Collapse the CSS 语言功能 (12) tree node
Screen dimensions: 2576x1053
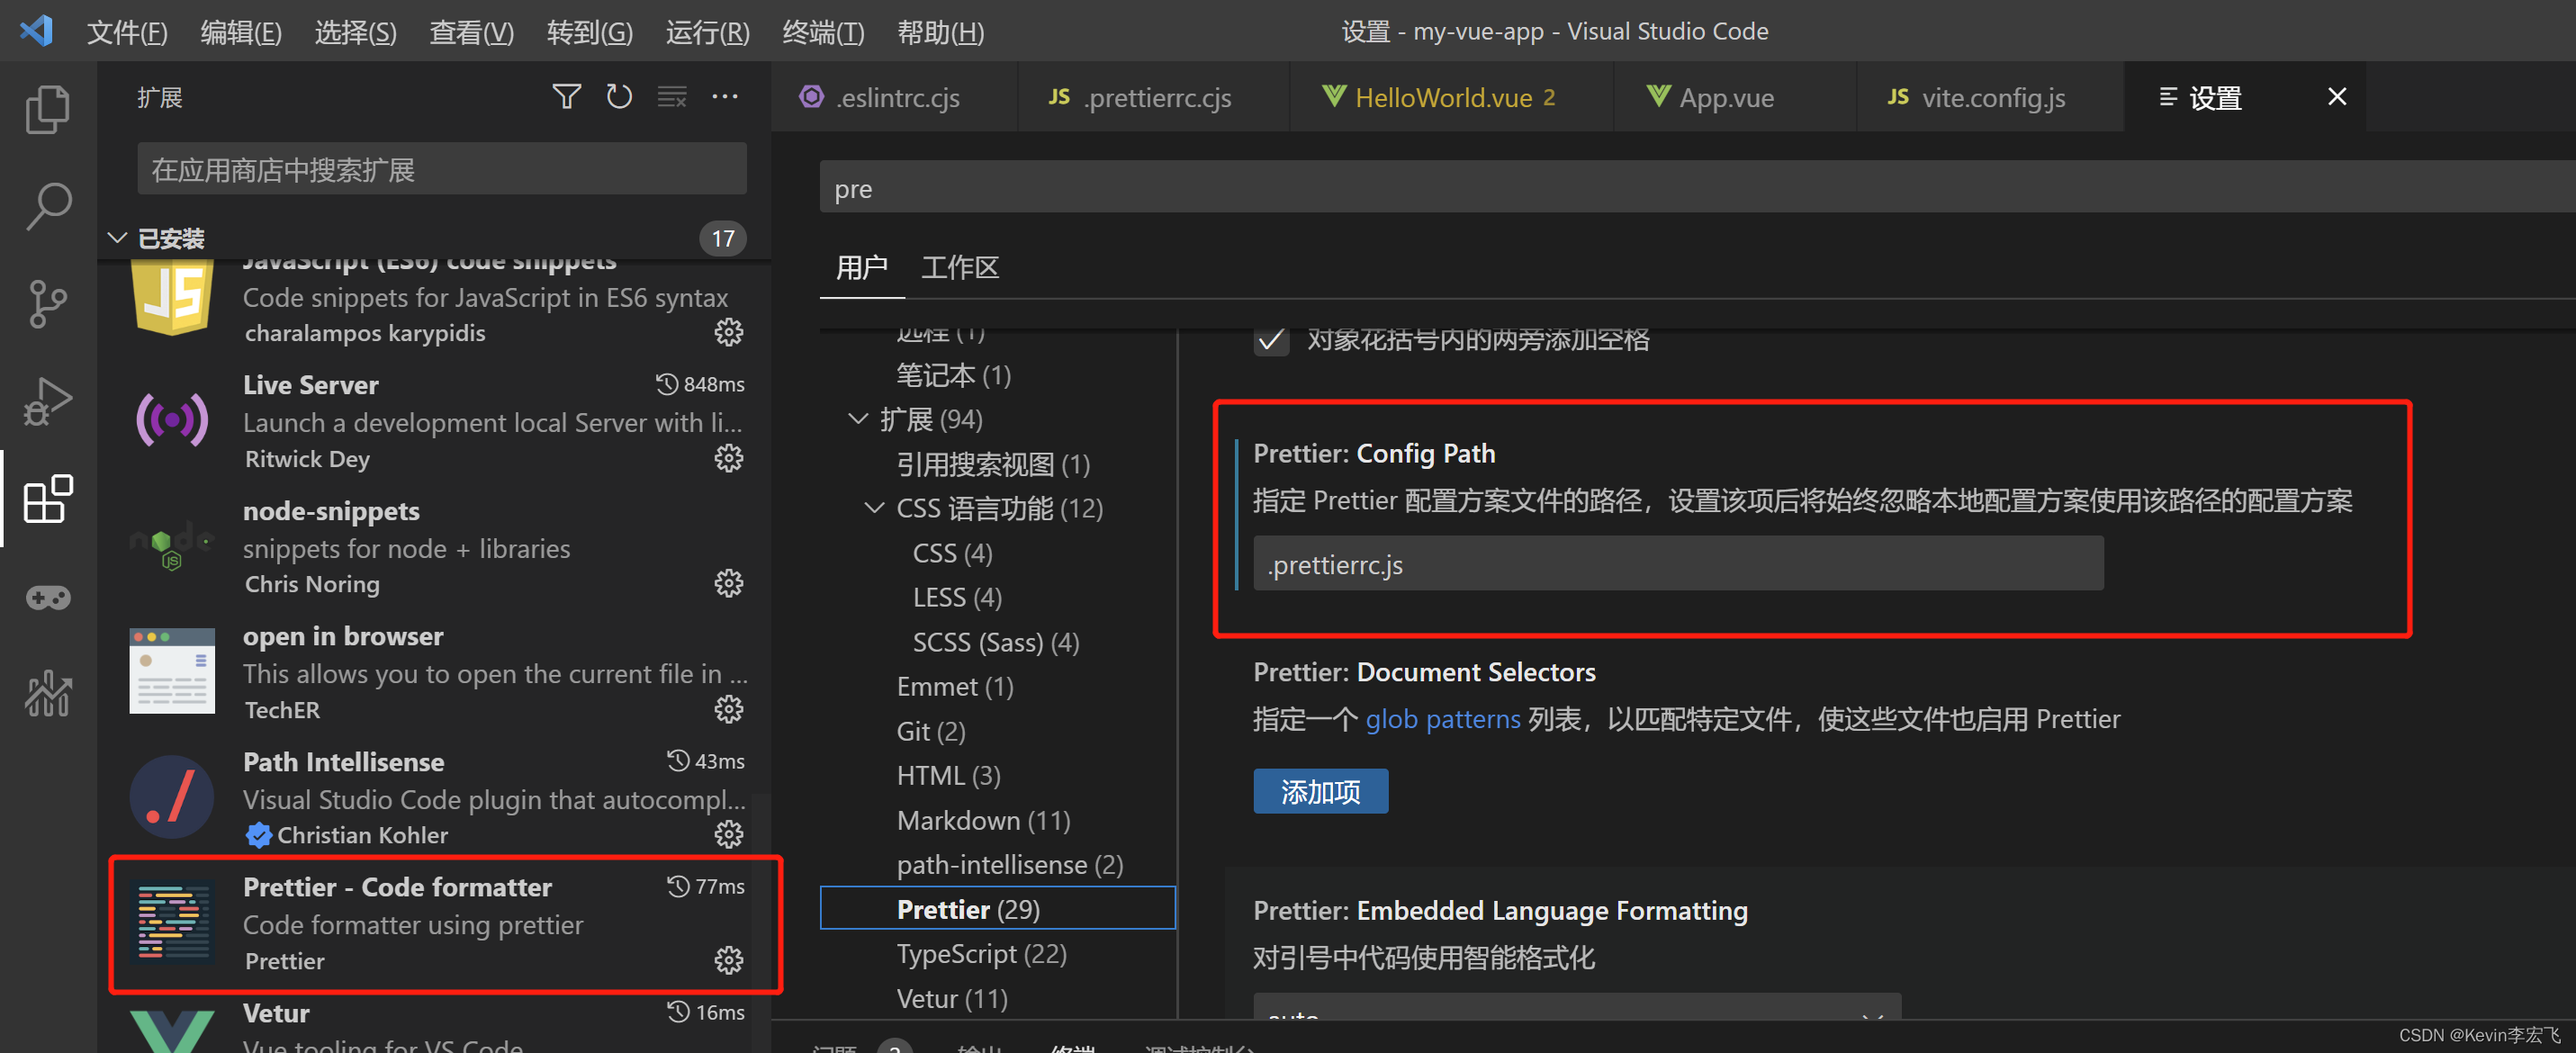point(874,508)
